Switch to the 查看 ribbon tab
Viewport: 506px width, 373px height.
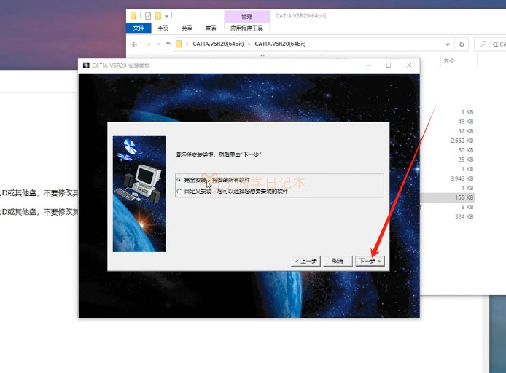click(x=211, y=28)
